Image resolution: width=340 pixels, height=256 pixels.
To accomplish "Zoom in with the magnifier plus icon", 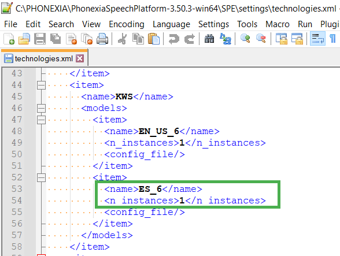I will [245, 39].
